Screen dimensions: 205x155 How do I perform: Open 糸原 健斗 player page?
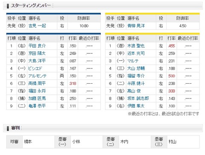tap(136, 83)
